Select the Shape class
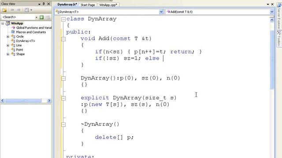Image resolution: width=282 pixels, height=158 pixels. coord(20,54)
